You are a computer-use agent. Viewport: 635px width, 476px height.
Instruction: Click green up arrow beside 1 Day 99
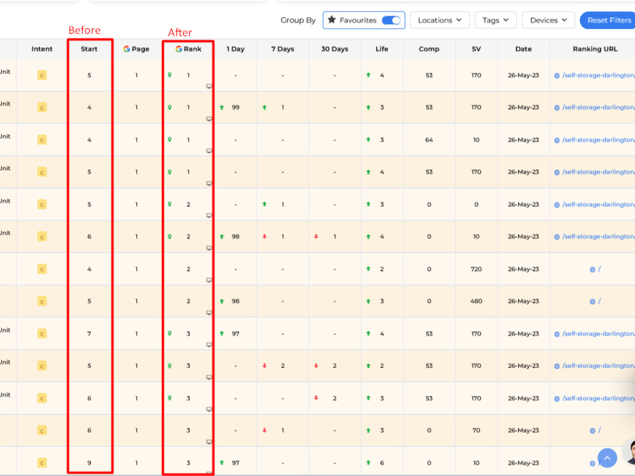point(222,107)
